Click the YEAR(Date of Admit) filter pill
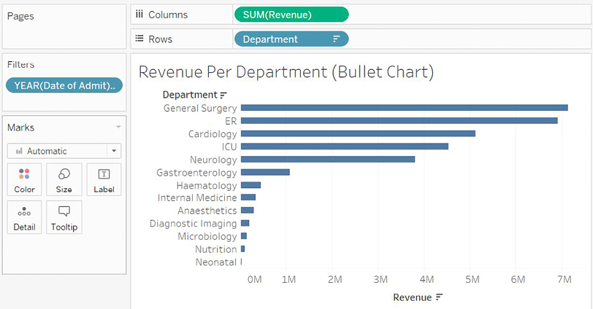593x309 pixels. click(64, 86)
